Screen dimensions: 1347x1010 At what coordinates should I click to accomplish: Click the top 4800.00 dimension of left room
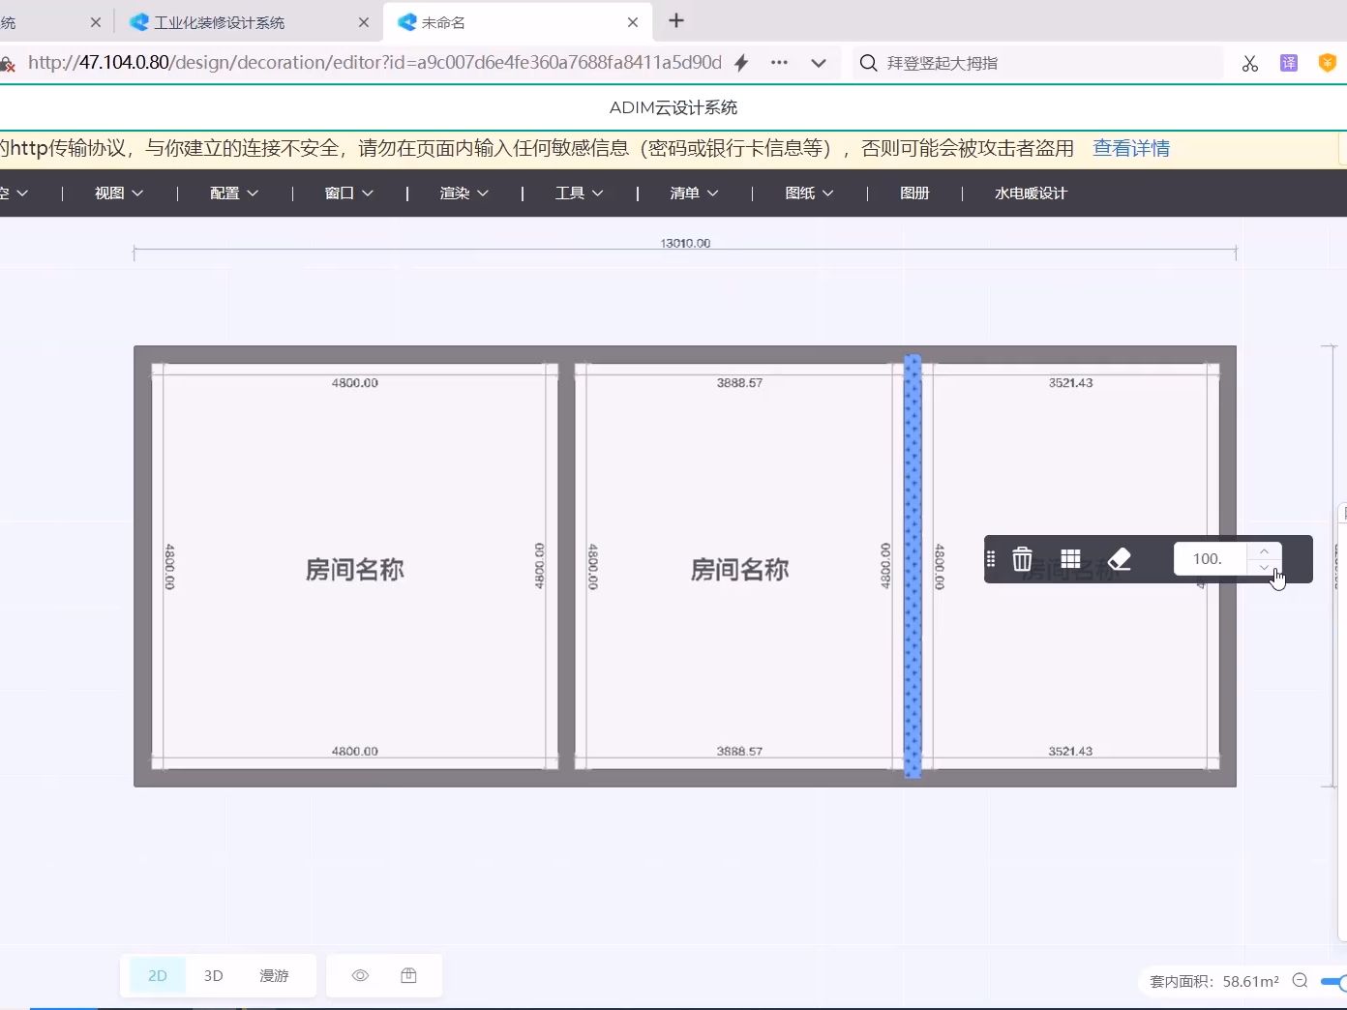pos(355,383)
